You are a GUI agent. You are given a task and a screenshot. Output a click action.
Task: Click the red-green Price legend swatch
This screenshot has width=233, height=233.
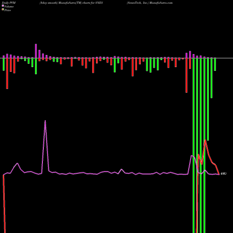[x=3, y=10]
